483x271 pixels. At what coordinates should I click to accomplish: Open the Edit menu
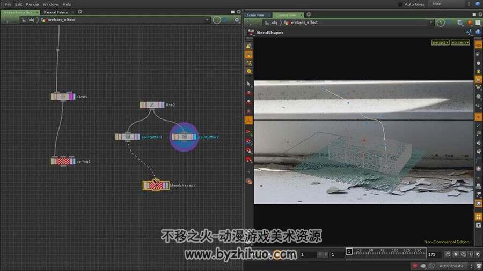(x=18, y=4)
